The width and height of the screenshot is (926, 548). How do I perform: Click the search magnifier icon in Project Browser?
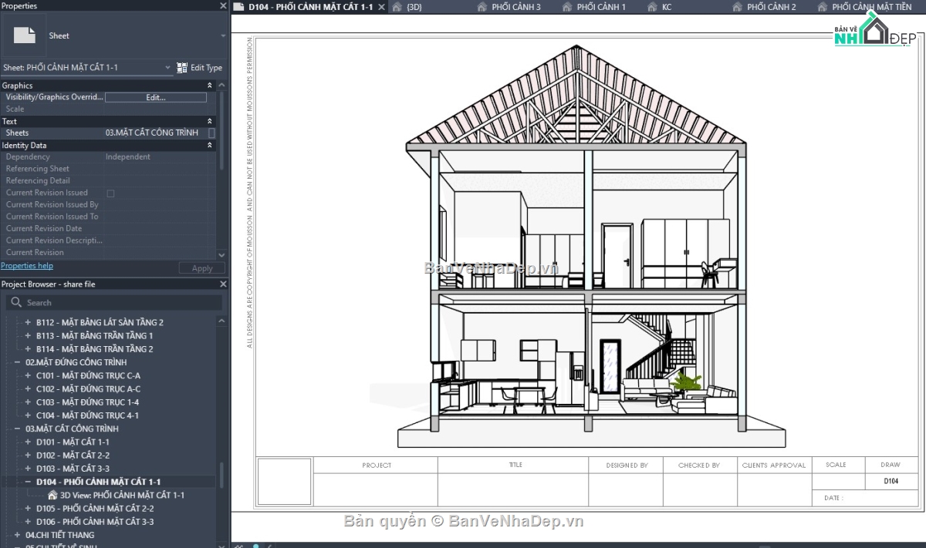click(17, 303)
